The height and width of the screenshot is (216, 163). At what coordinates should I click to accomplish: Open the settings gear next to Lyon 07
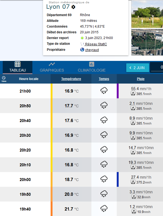[73, 7]
